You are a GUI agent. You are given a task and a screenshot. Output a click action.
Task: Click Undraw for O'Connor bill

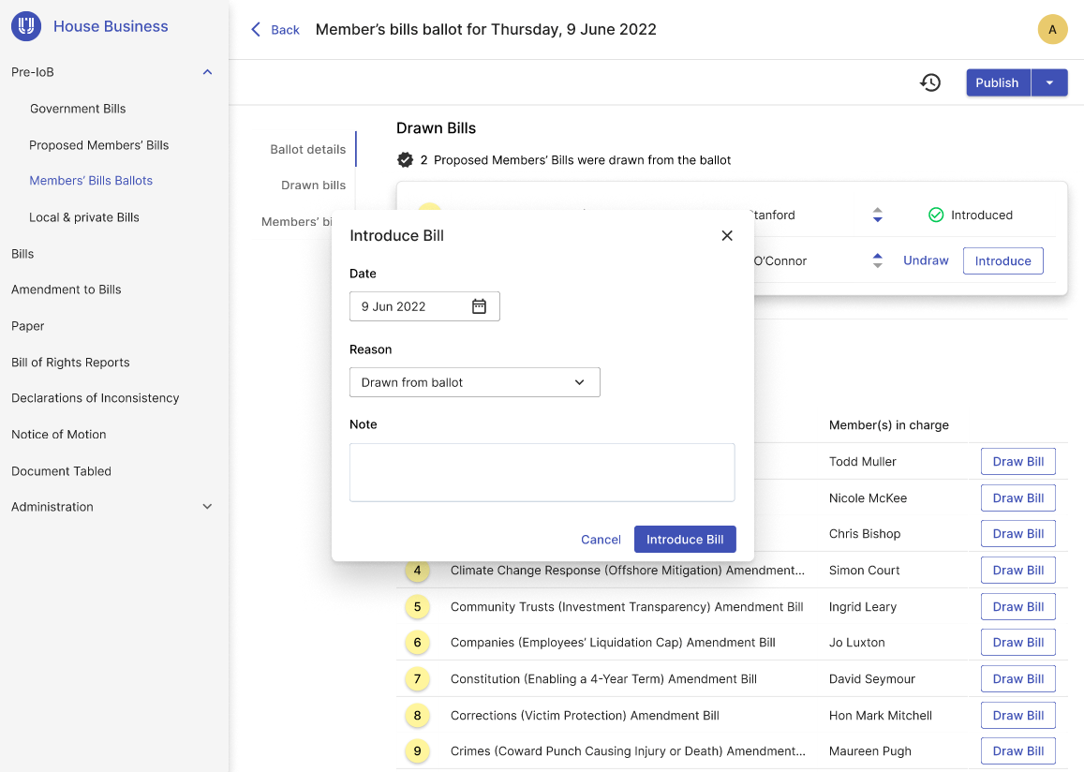coord(926,260)
